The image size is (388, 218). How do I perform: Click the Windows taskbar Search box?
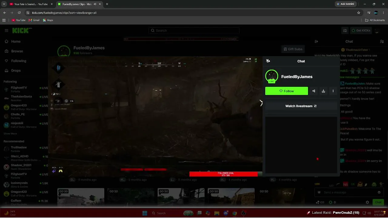click(x=165, y=213)
